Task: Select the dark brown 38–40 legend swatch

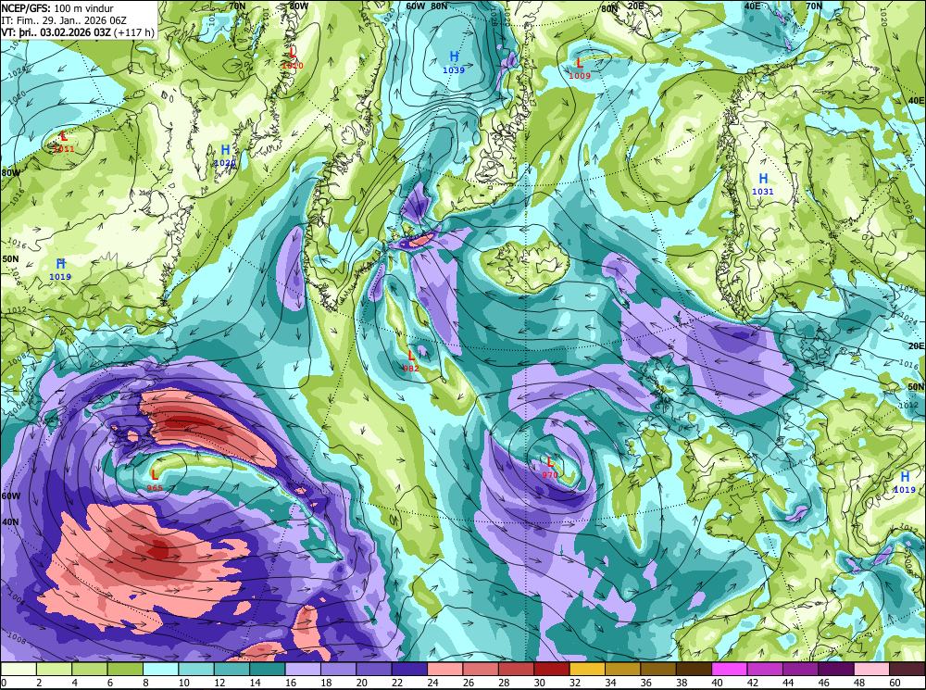Action: click(x=694, y=669)
